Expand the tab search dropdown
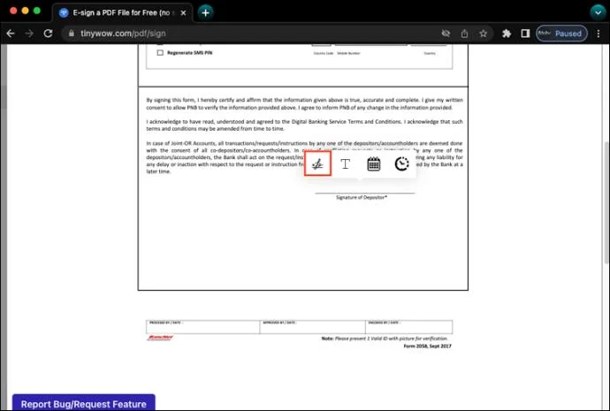 598,12
